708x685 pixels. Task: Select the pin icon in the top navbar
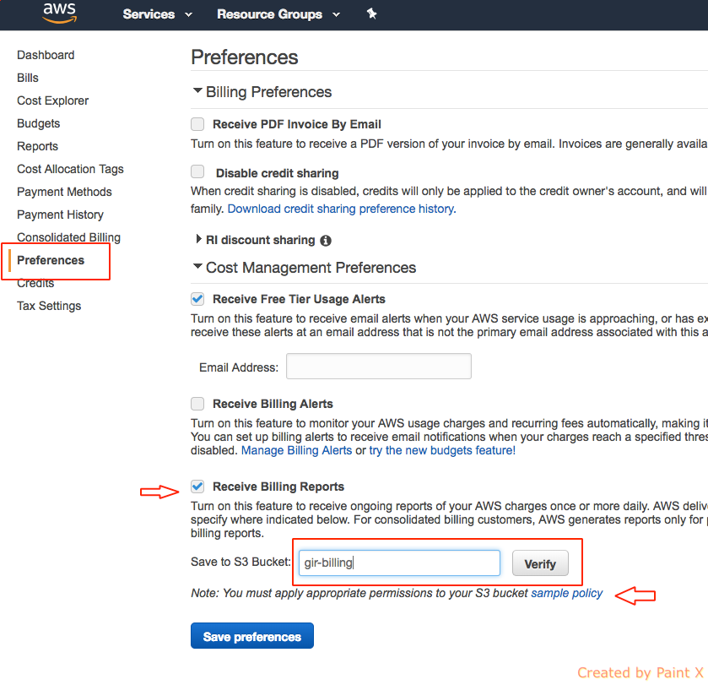click(x=371, y=14)
